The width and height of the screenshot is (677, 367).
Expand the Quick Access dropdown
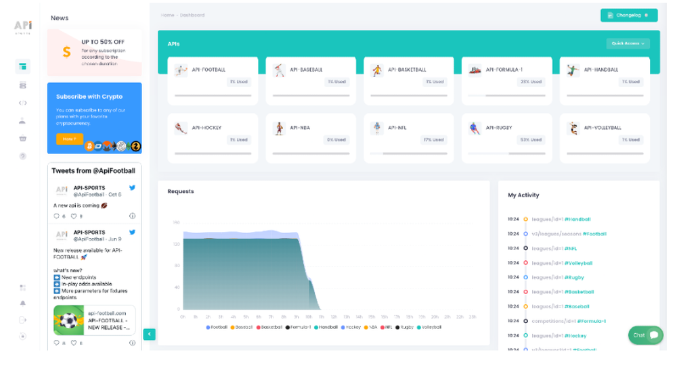(x=628, y=43)
